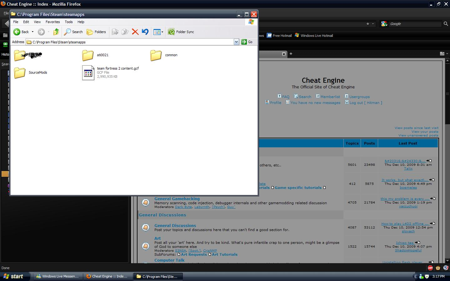
Task: Expand the Forward button history dropdown
Action: [48, 32]
